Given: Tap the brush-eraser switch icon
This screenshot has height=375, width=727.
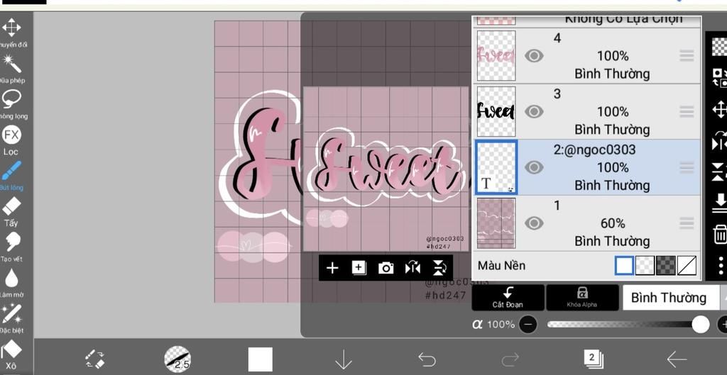Looking at the screenshot, I should point(95,359).
